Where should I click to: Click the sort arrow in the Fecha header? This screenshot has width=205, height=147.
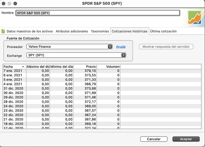[23, 67]
